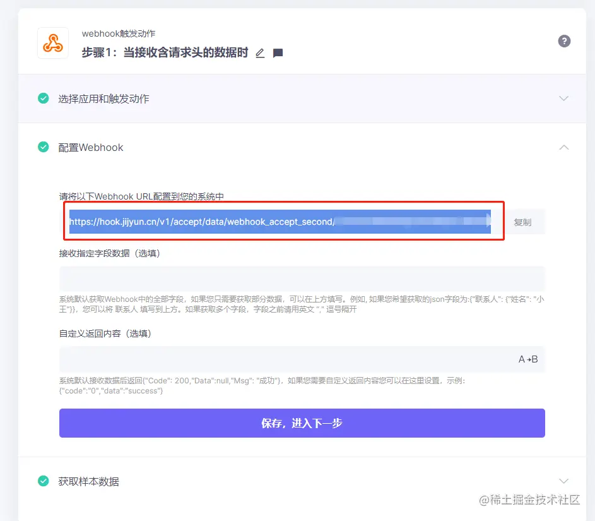Click the 接收指定字段数据 input field

302,278
